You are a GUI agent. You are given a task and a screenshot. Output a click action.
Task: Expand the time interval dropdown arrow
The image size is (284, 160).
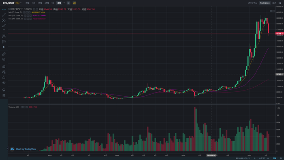click(64, 3)
